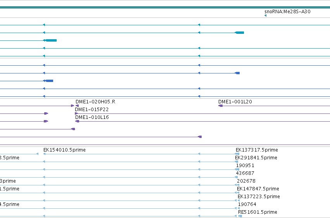
Task: Click the 436687 feature label
Action: point(245,173)
